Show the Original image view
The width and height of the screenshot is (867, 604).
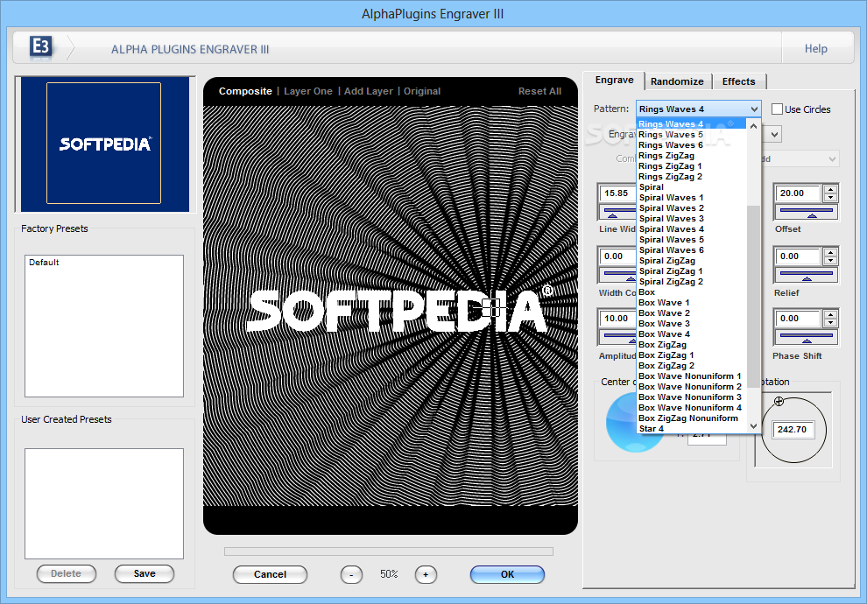[x=422, y=91]
